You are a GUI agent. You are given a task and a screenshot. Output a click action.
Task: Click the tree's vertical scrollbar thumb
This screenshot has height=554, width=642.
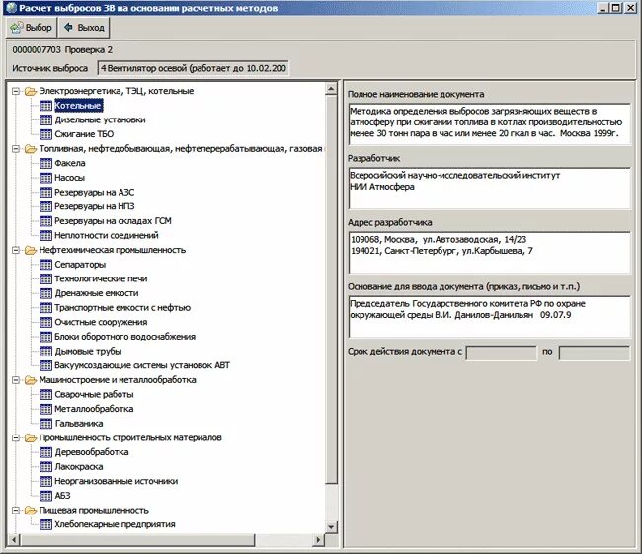(x=331, y=288)
